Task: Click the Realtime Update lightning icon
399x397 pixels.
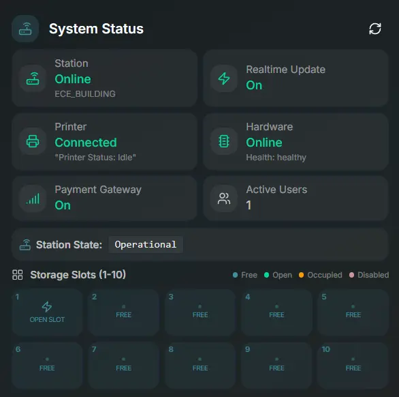Action: pyautogui.click(x=224, y=78)
